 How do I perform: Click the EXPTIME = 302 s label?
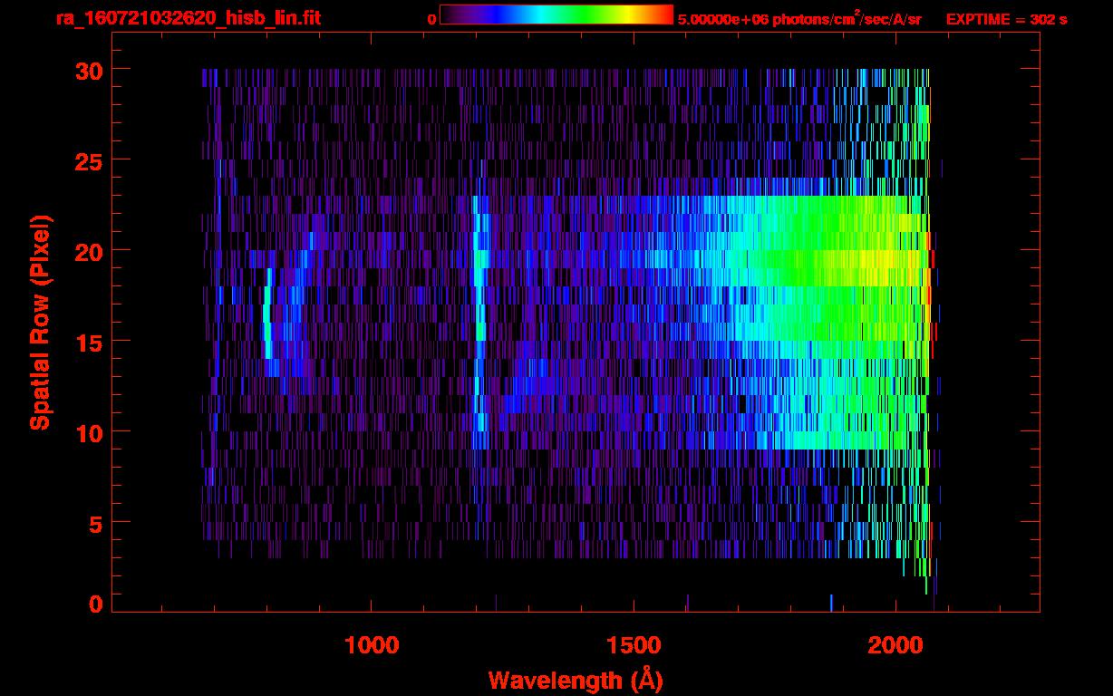pos(1006,19)
